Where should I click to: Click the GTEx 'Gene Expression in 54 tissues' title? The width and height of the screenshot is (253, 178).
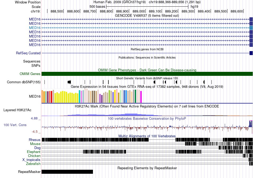(147, 86)
